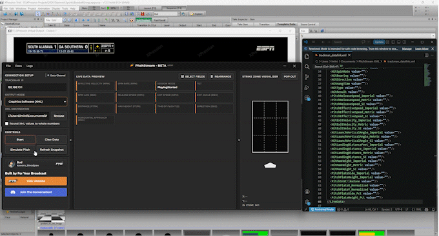The image size is (439, 236).
Task: Click the Select Fields button
Action: click(x=193, y=76)
